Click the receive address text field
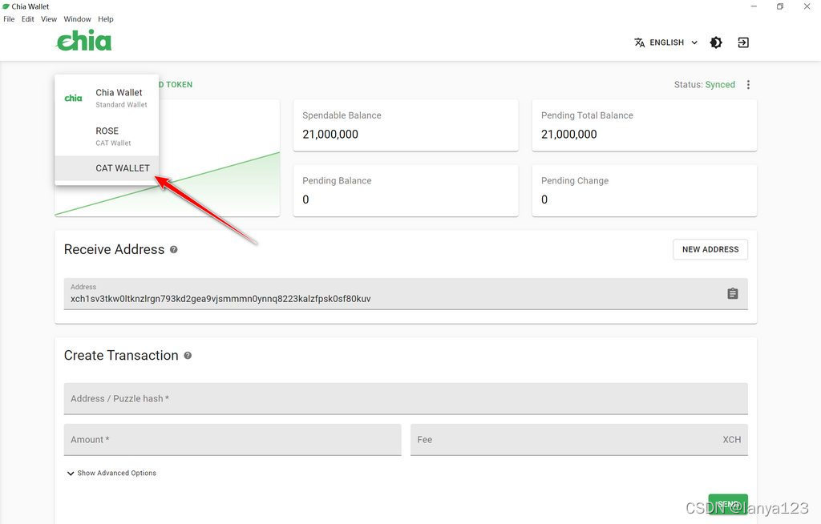This screenshot has width=821, height=524. [405, 294]
